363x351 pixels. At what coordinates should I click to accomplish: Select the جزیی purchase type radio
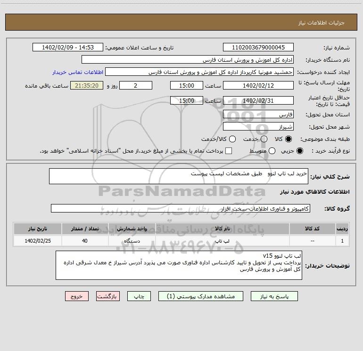(x=300, y=151)
